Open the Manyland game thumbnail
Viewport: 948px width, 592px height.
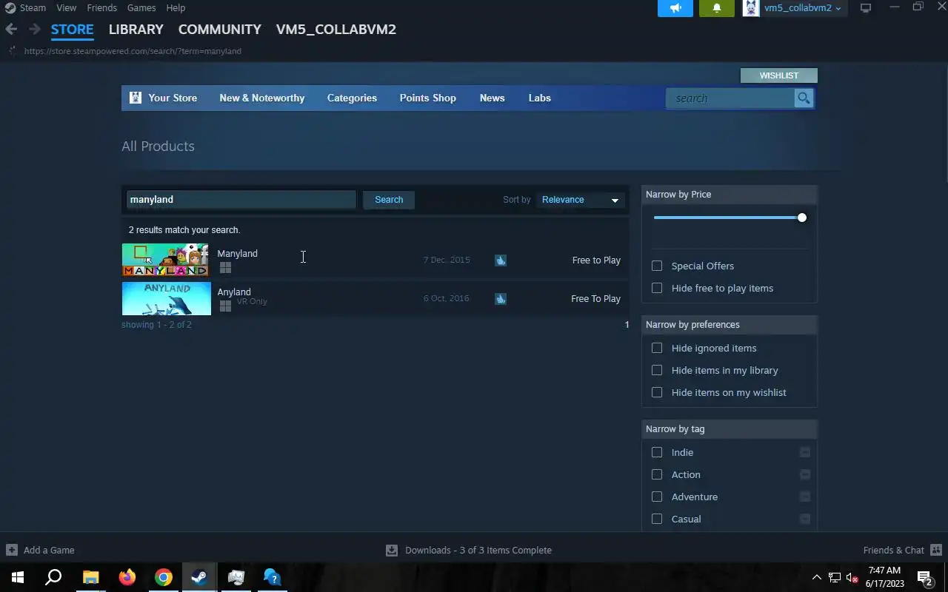pos(166,260)
